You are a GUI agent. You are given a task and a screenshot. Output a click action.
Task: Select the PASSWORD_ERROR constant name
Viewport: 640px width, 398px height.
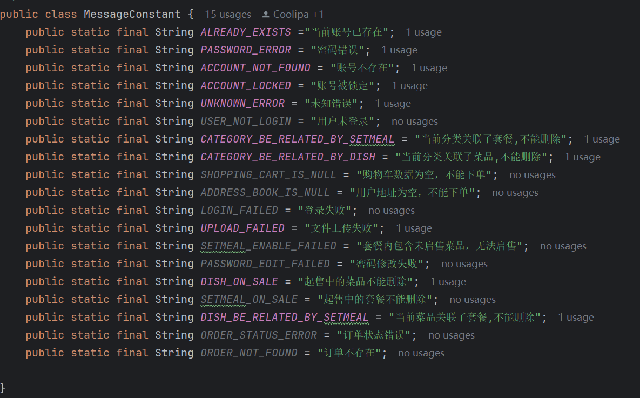click(x=246, y=50)
